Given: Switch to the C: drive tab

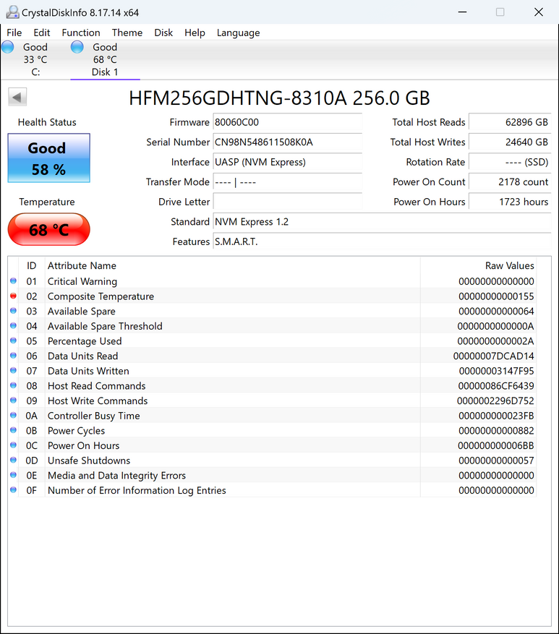Looking at the screenshot, I should [x=35, y=59].
